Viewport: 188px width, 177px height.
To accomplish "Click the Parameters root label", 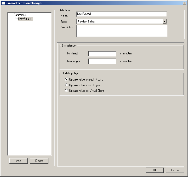I will [20, 15].
